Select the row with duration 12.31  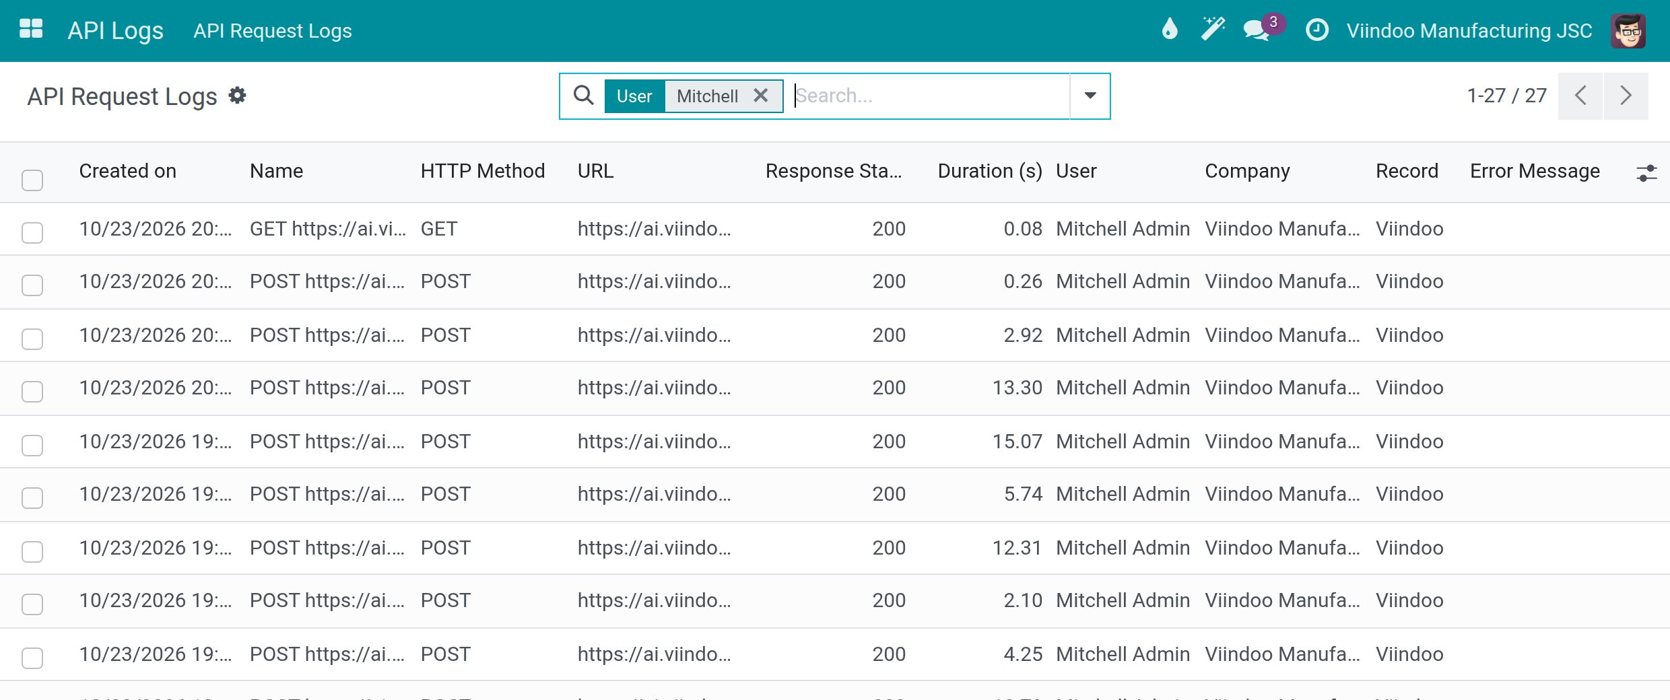32,551
